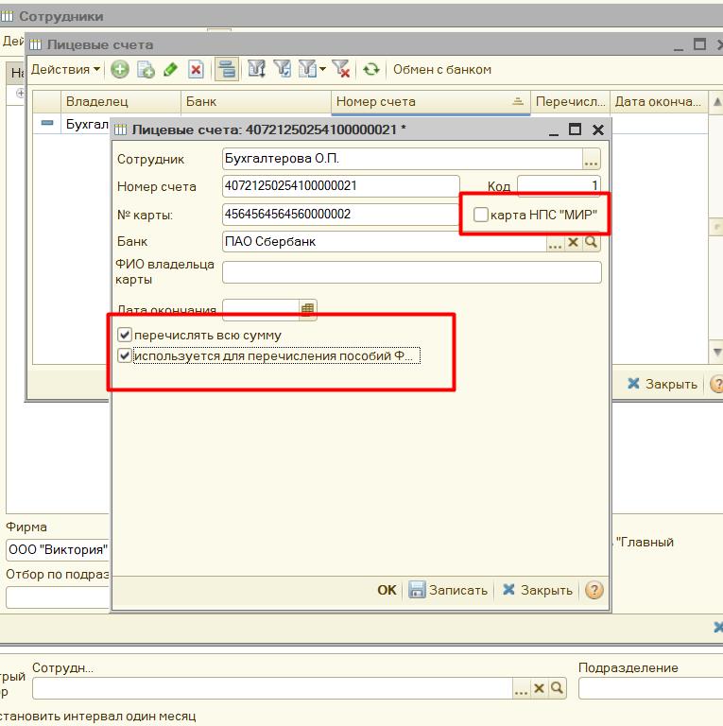The width and height of the screenshot is (723, 726).
Task: Open the Сотрудник selection ellipsis button
Action: (x=592, y=160)
